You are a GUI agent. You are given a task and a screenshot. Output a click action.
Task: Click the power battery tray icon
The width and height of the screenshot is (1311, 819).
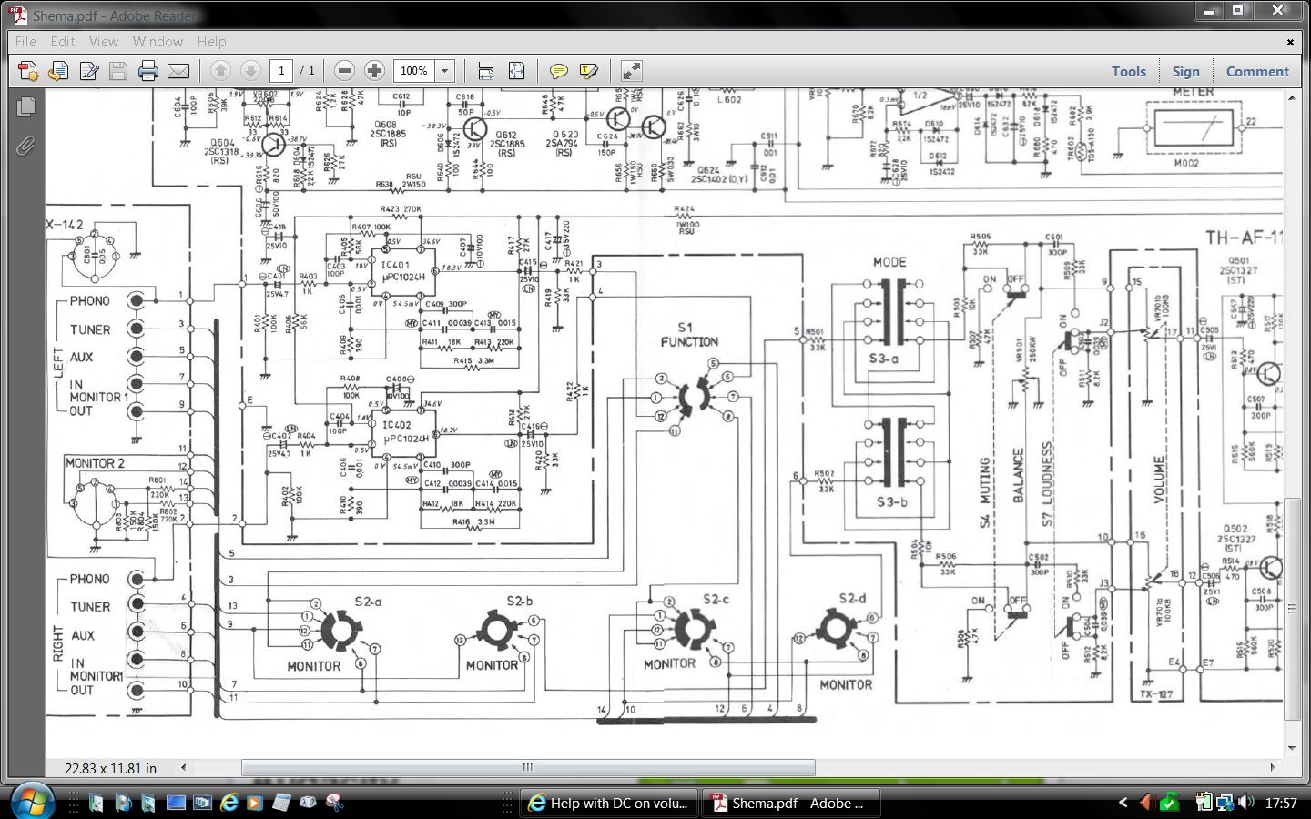1204,803
